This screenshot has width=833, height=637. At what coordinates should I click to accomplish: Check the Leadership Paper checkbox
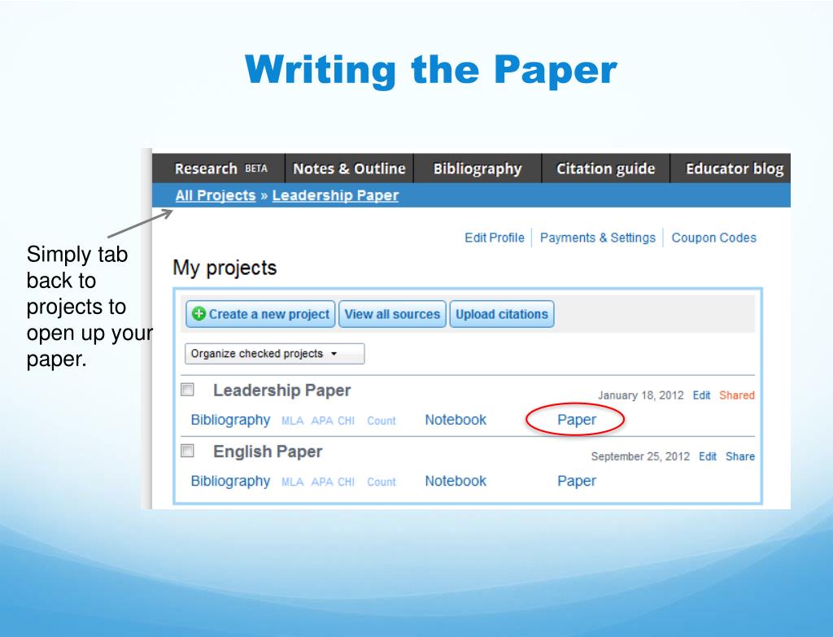pos(188,390)
